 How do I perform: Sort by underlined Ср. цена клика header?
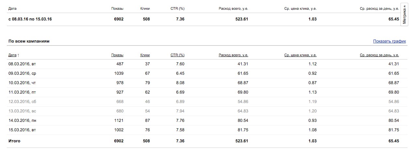(x=300, y=55)
